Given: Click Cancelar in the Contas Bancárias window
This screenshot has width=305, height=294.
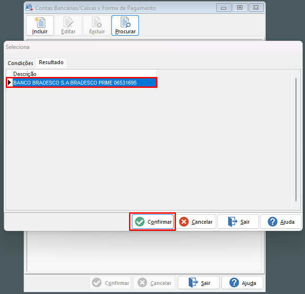Looking at the screenshot, I should coord(154,283).
